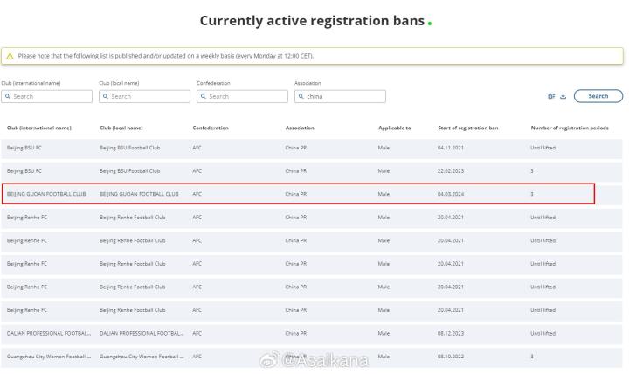629x374 pixels.
Task: Select the DALIAN PROFESSIONAL FOOTBALL row
Action: click(297, 333)
